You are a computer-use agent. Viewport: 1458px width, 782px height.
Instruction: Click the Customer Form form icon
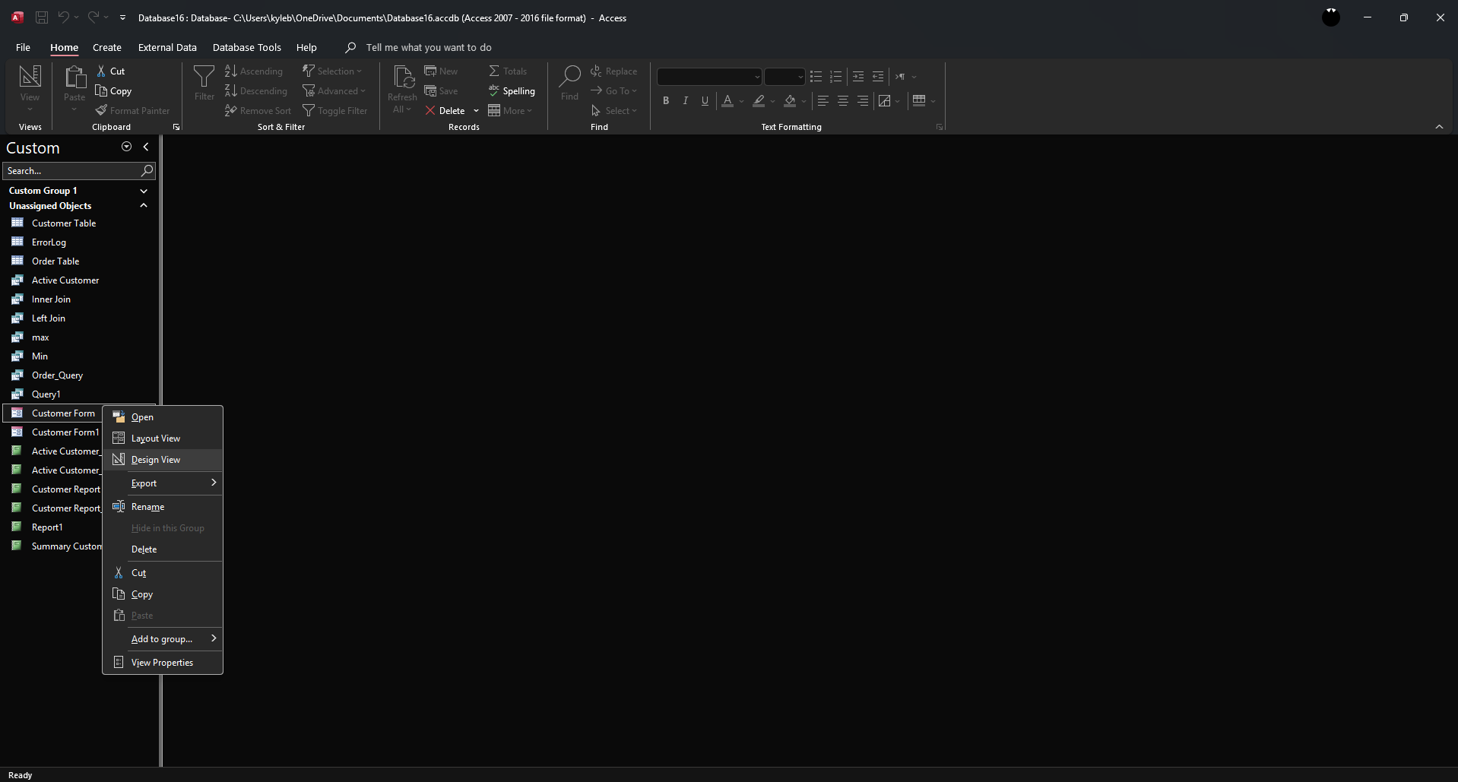pos(17,413)
